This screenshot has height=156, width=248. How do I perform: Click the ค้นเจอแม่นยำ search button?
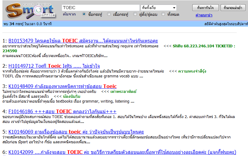[x=233, y=8]
